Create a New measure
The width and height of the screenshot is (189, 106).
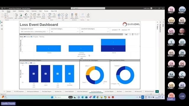click(72, 16)
